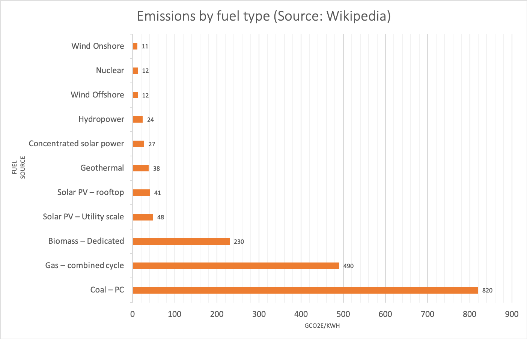527x339 pixels.
Task: Click the x-axis tick label '800'
Action: tap(470, 314)
